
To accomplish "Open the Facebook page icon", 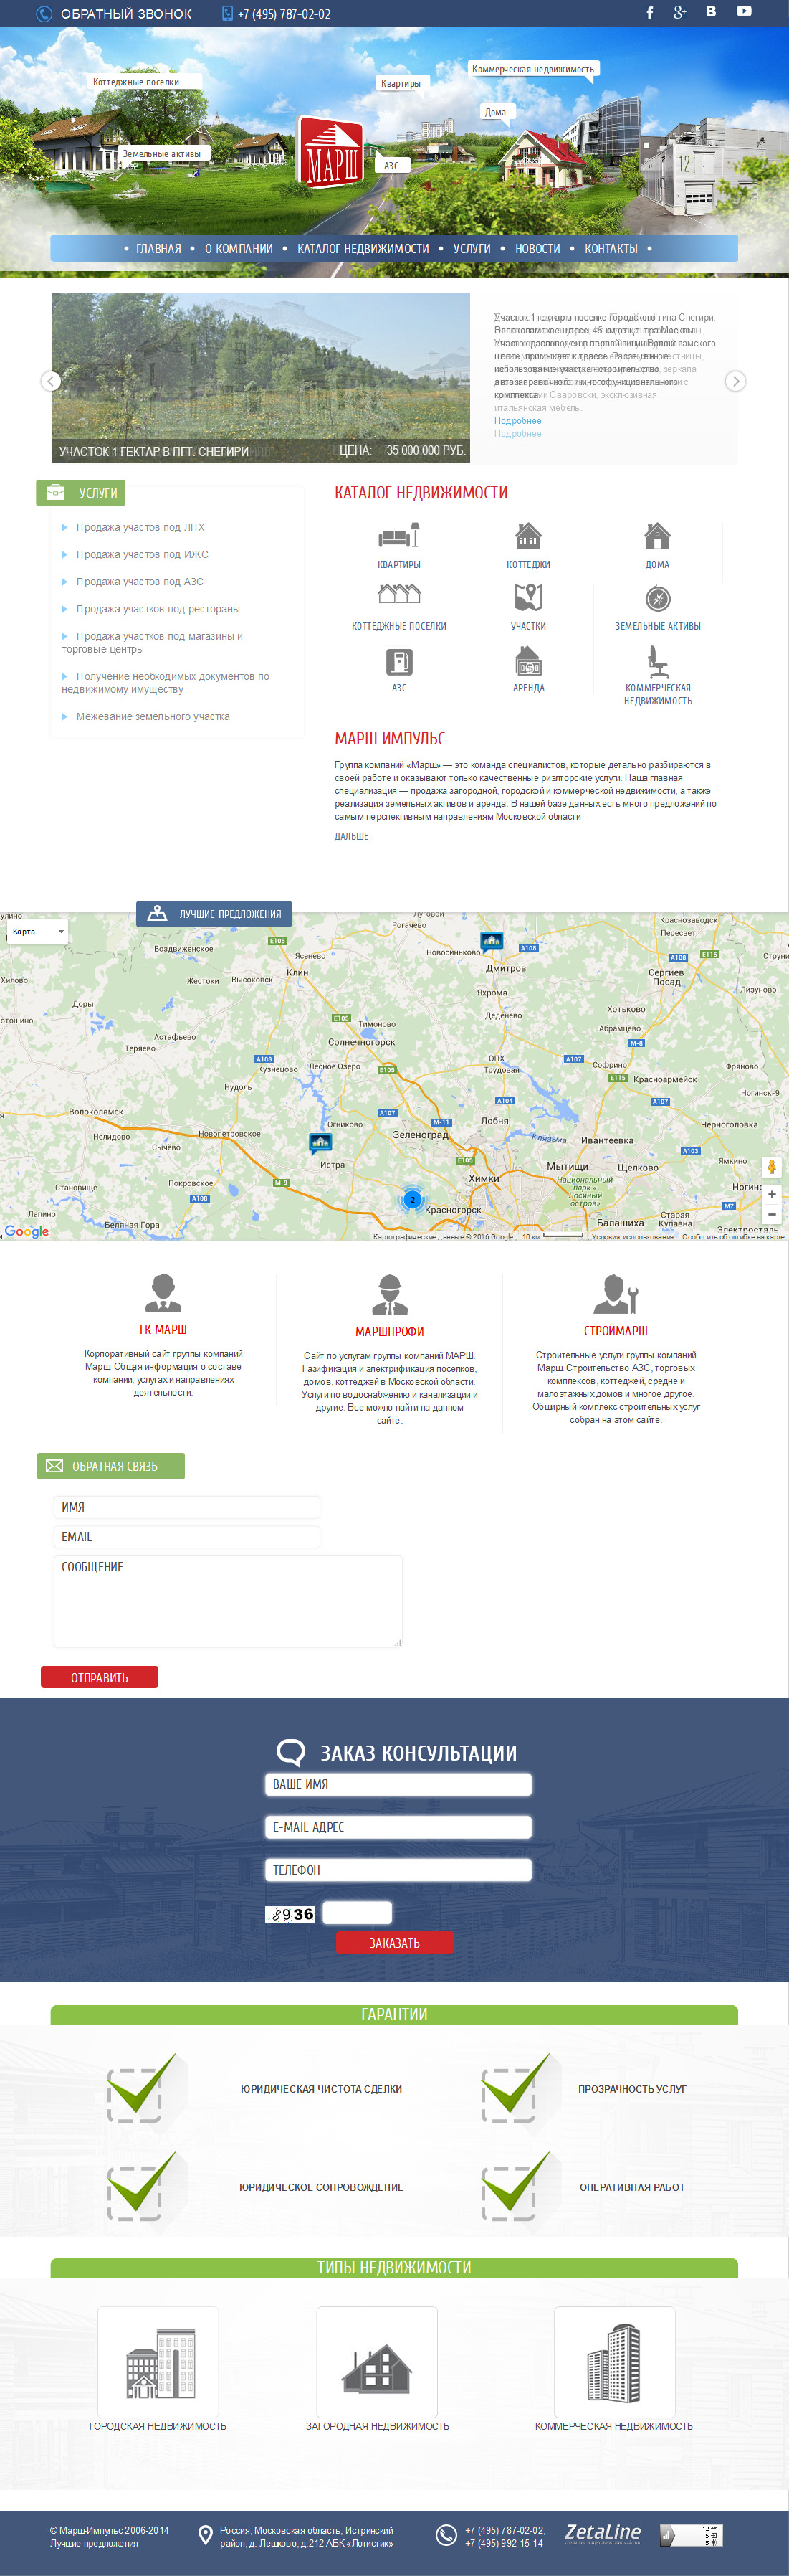I will coord(649,13).
